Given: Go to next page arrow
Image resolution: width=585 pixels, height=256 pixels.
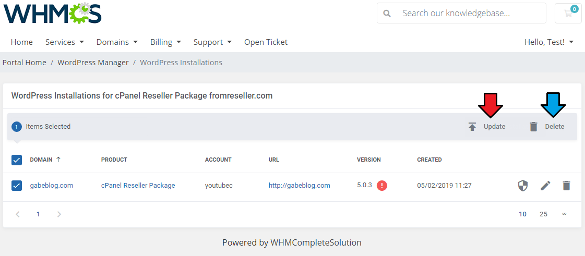Looking at the screenshot, I should pyautogui.click(x=59, y=214).
